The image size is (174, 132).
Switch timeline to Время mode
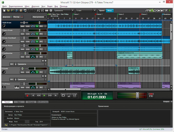coord(102,10)
